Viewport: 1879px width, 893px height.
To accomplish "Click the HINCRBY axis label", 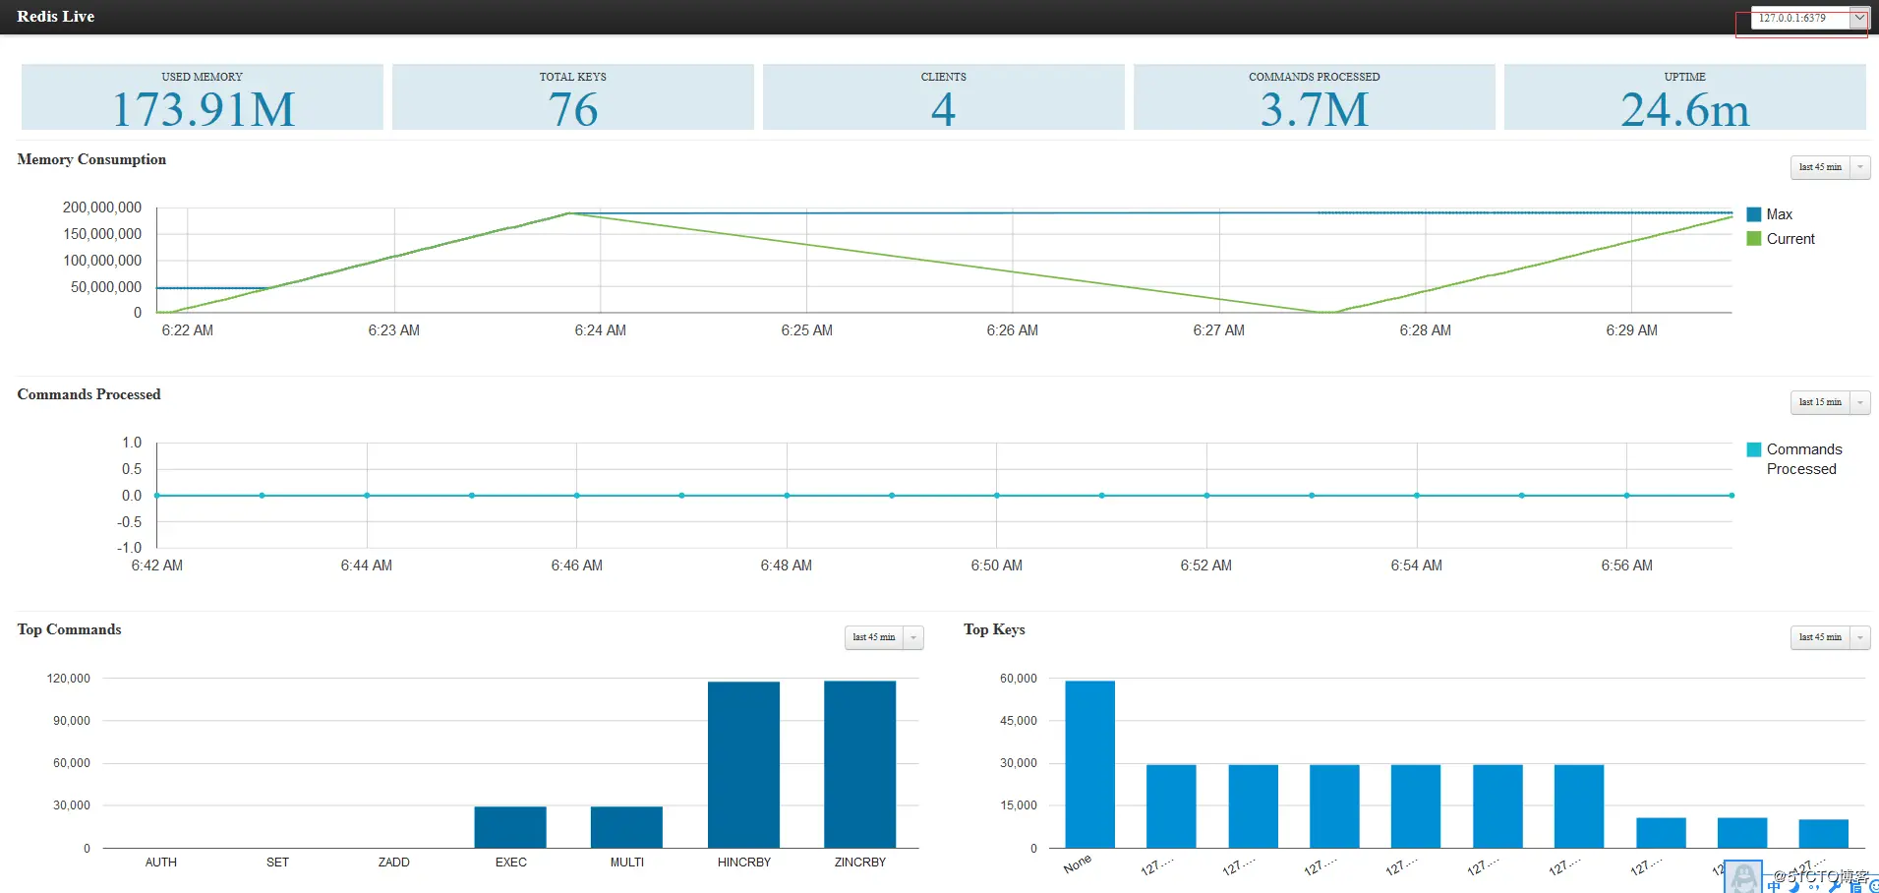I will click(x=744, y=863).
